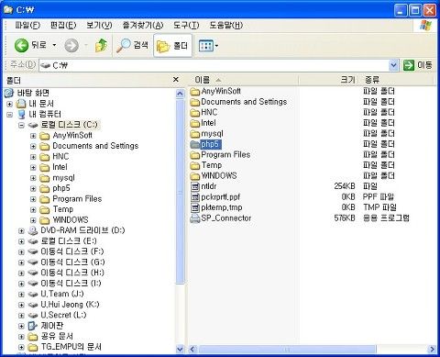
Task: Toggle the Folders (폴더) pane button
Action: [x=172, y=46]
